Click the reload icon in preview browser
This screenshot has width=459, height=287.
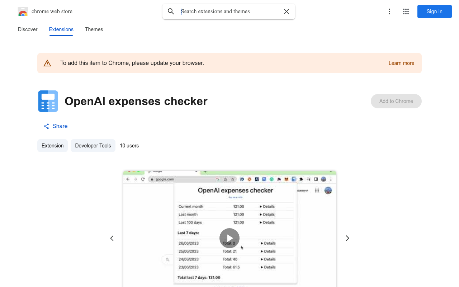pyautogui.click(x=143, y=179)
